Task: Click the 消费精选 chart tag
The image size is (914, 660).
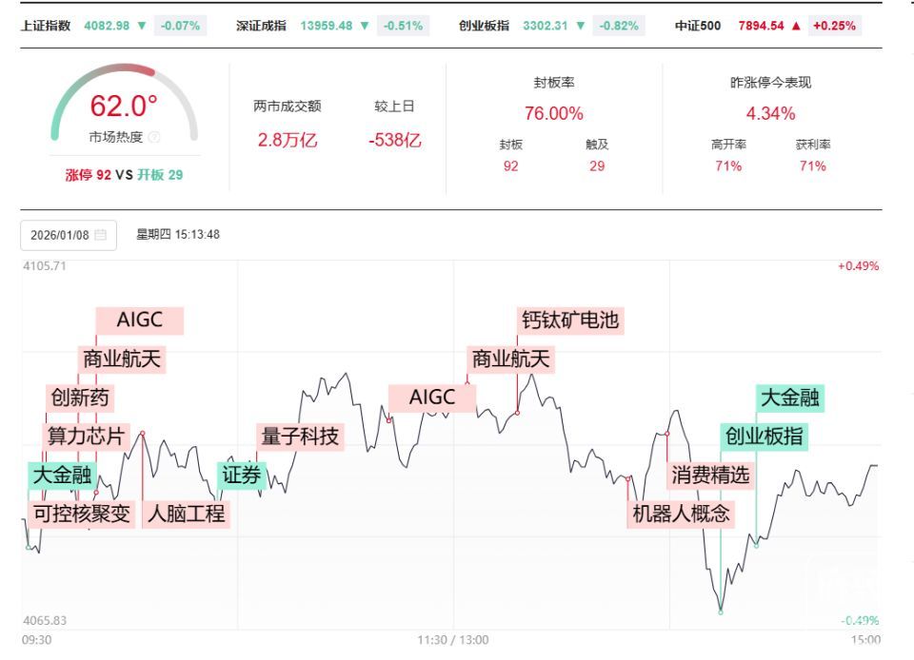Action: pyautogui.click(x=710, y=476)
